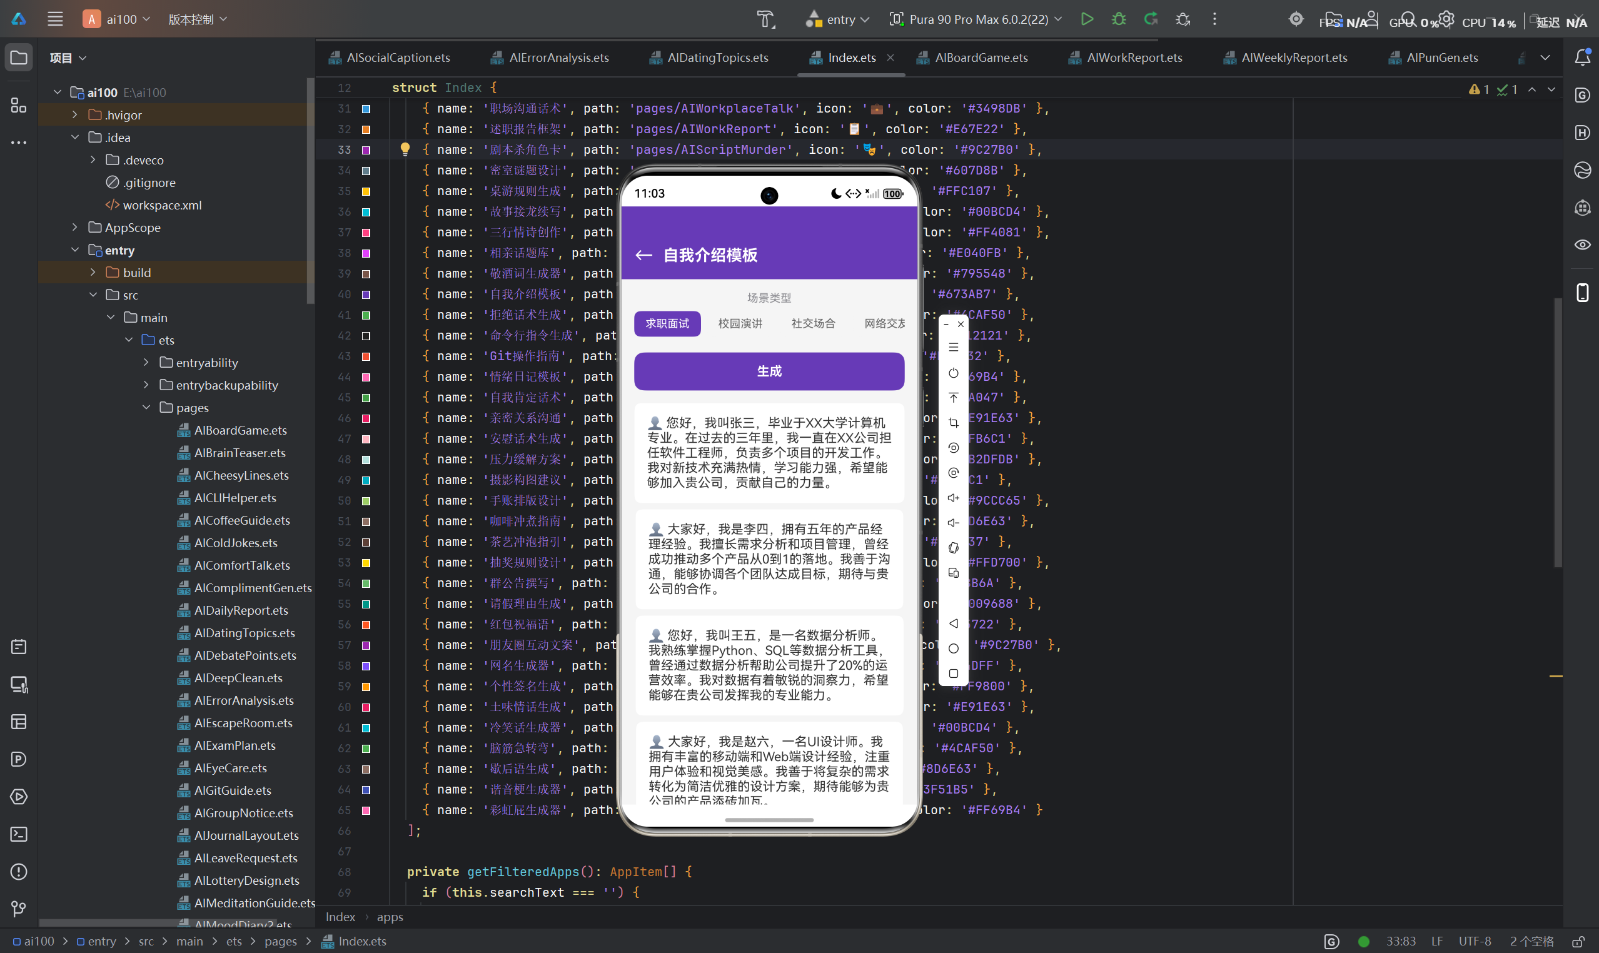The image size is (1599, 953).
Task: Decrease emulator volume
Action: pos(953,523)
